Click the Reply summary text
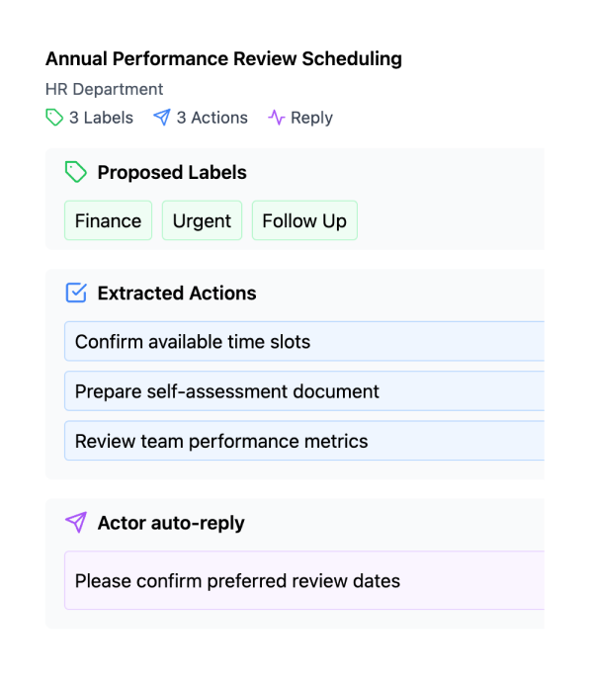Image resolution: width=593 pixels, height=679 pixels. (311, 118)
